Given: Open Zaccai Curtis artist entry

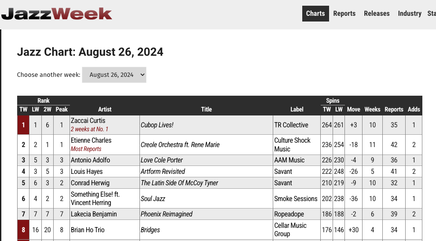Looking at the screenshot, I should [x=88, y=121].
